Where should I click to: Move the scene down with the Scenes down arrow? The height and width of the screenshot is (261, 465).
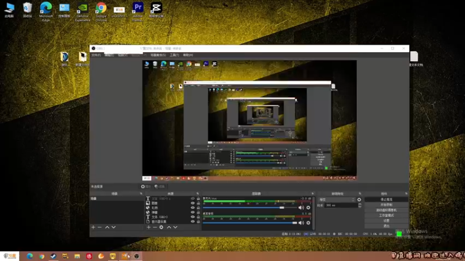tap(113, 227)
